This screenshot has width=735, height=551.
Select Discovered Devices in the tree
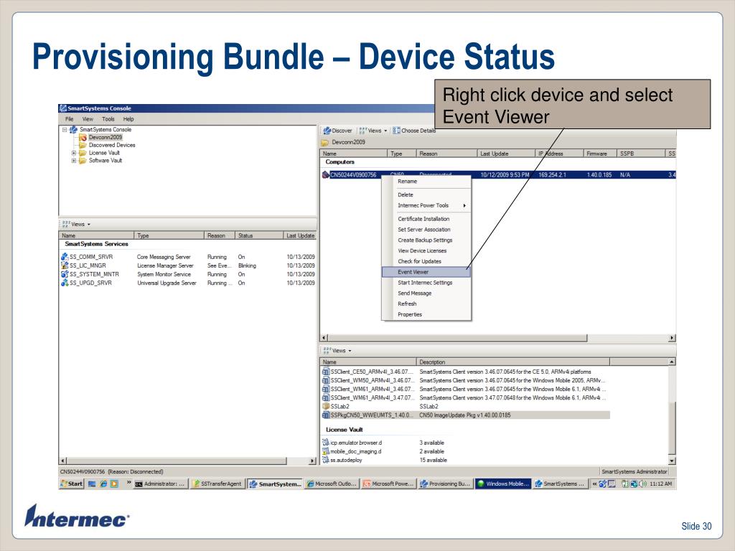pyautogui.click(x=111, y=145)
